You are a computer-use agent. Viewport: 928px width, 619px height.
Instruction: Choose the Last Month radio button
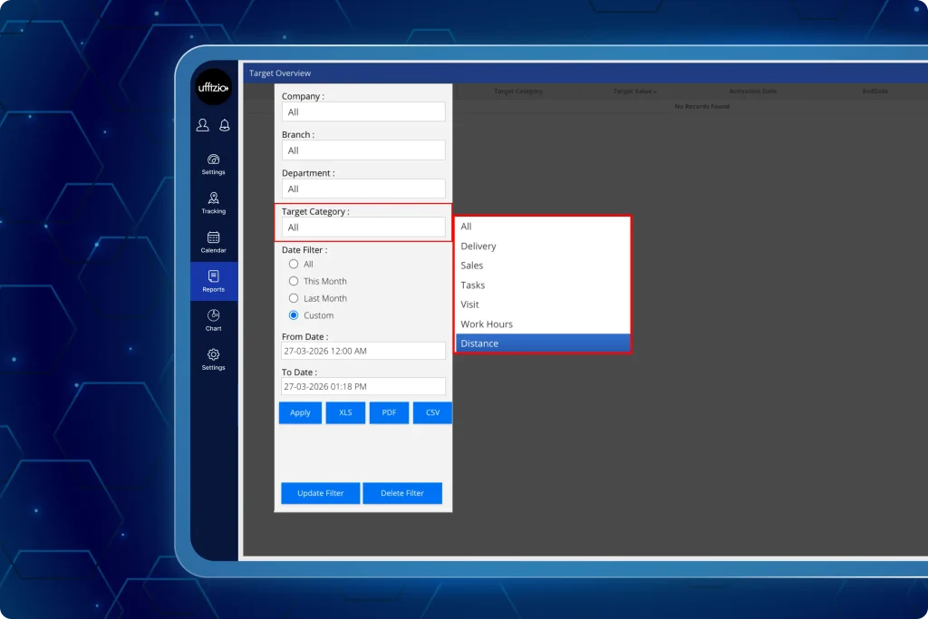pos(294,298)
